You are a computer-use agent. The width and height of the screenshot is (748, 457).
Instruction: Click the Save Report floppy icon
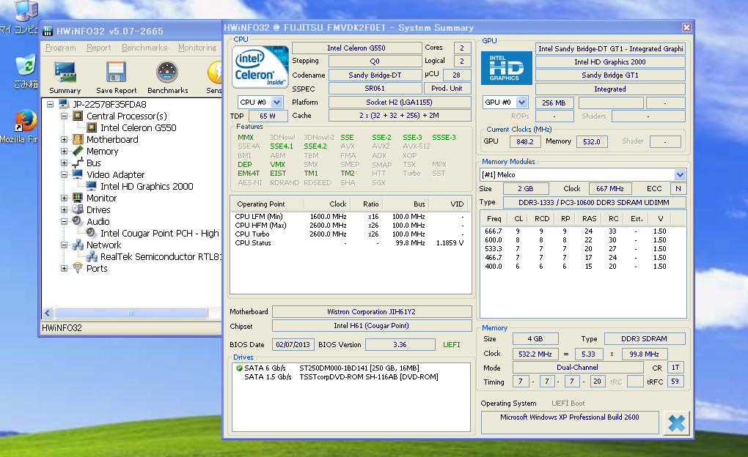click(x=116, y=73)
